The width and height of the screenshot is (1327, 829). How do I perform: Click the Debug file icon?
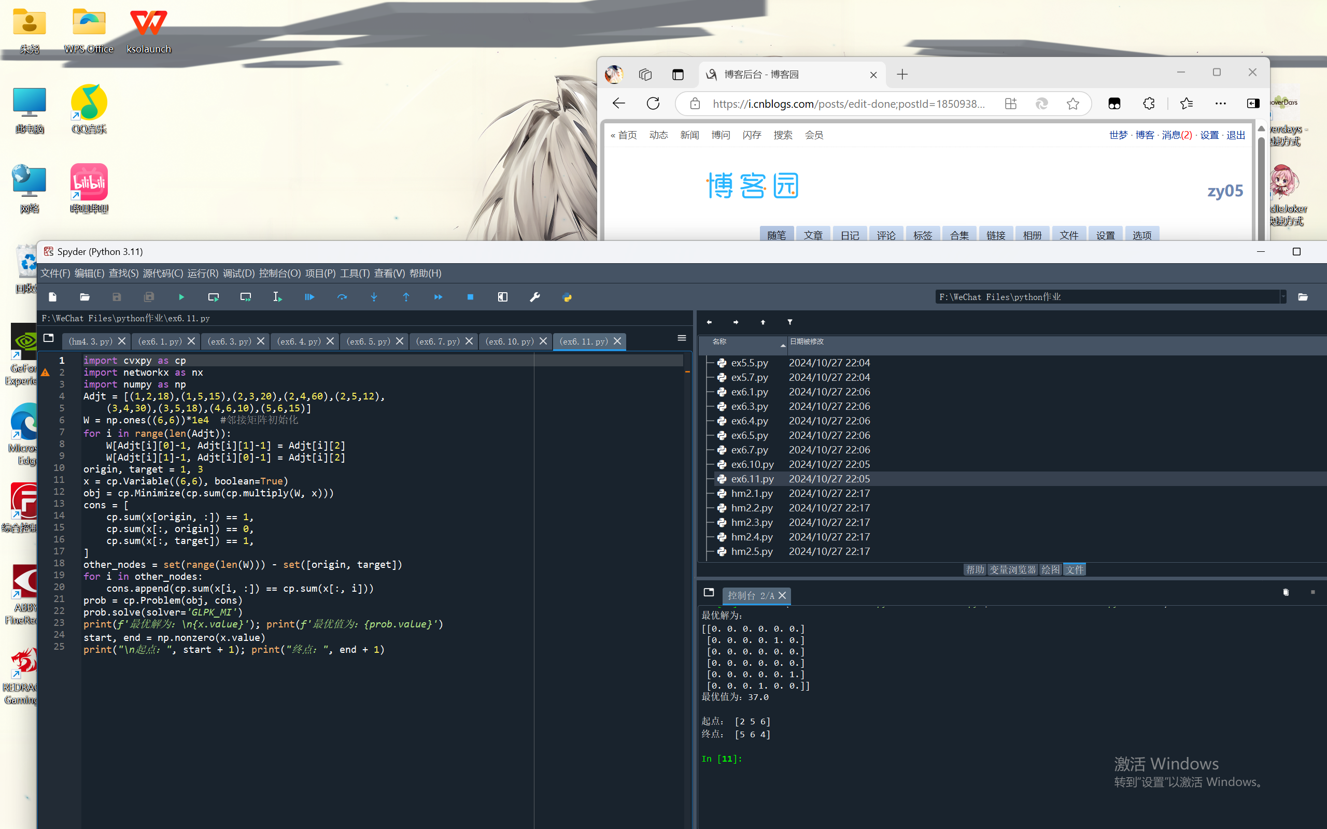pos(309,296)
